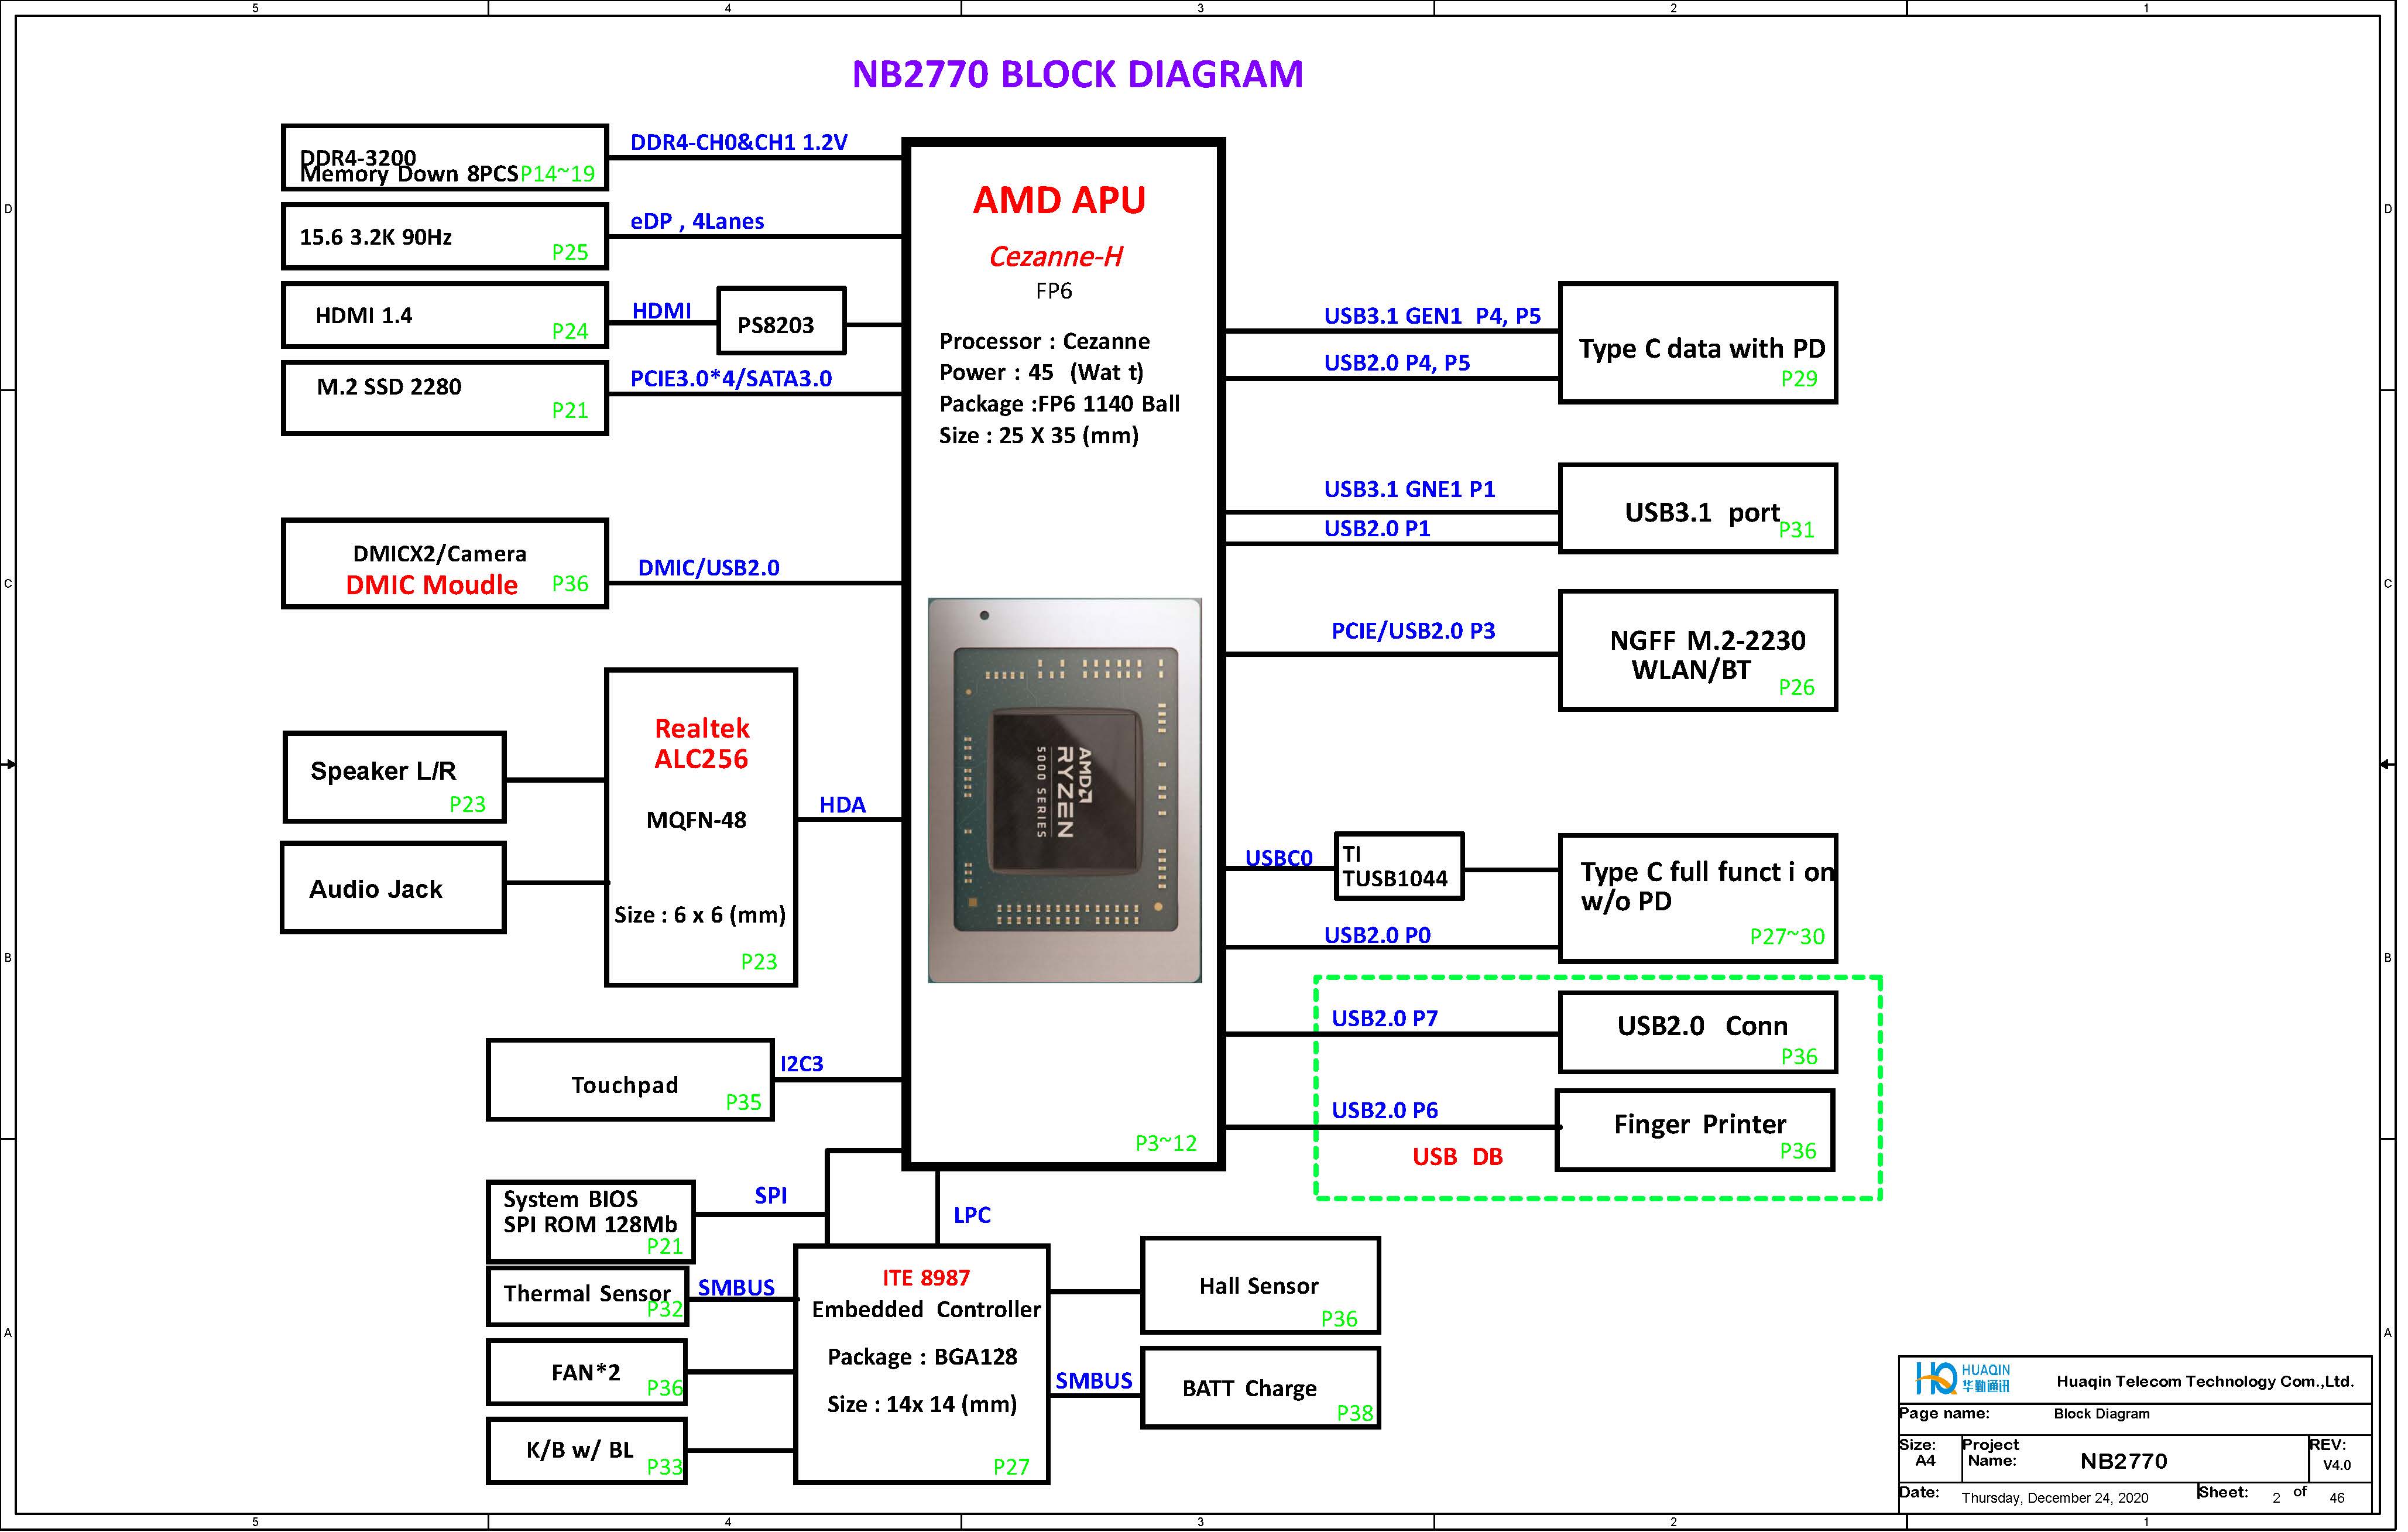This screenshot has width=2408, height=1532.
Task: Click the PCIE/USB2.0 P3 label
Action: 1413,631
